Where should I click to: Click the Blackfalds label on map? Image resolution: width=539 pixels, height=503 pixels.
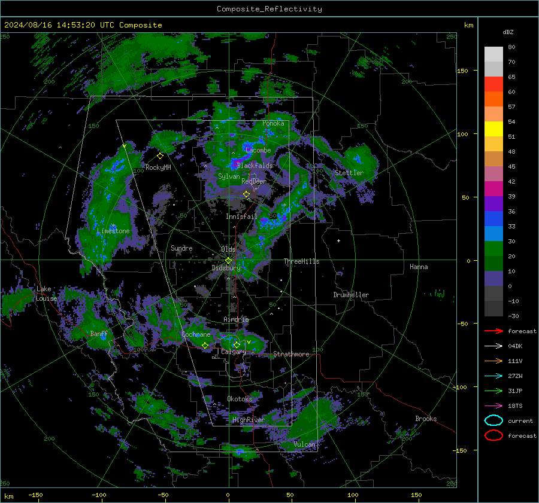point(255,166)
